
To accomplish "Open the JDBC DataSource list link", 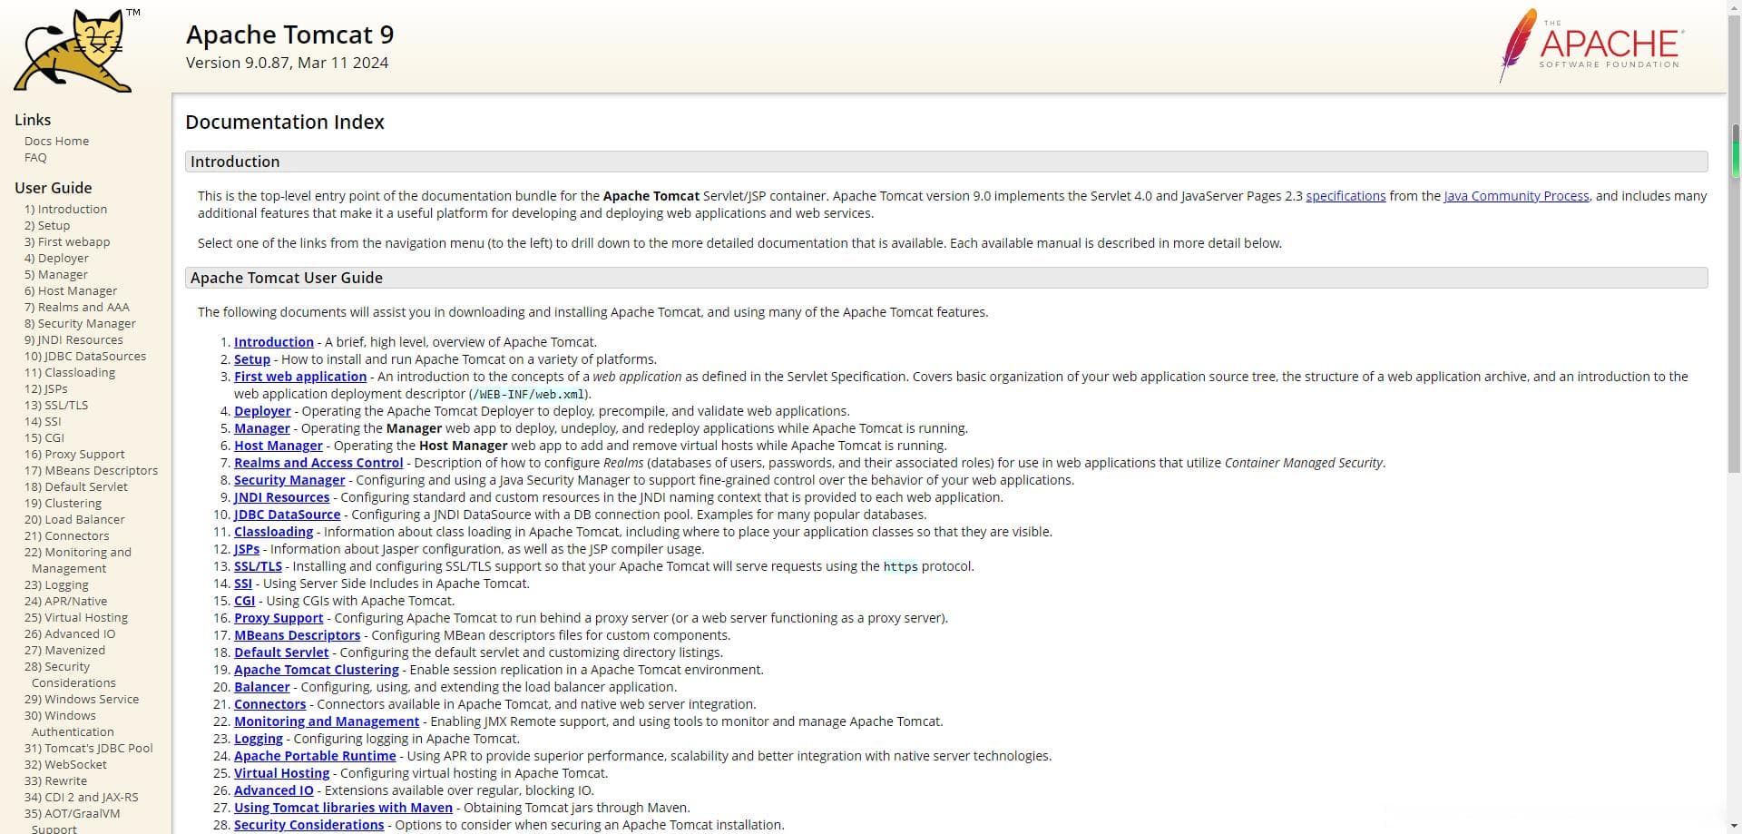I will [x=288, y=515].
